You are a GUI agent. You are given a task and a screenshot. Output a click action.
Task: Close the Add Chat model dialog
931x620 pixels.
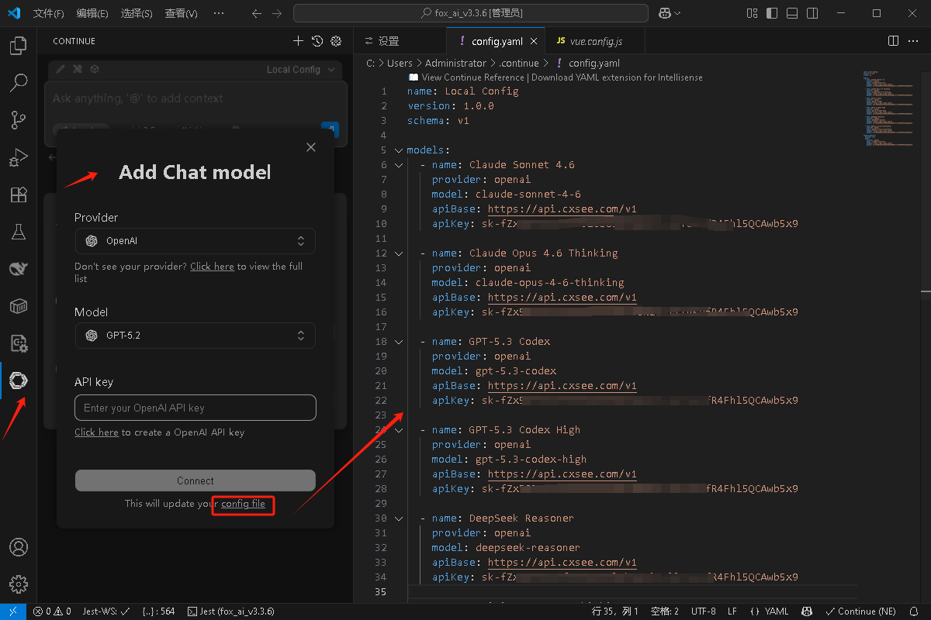tap(311, 147)
